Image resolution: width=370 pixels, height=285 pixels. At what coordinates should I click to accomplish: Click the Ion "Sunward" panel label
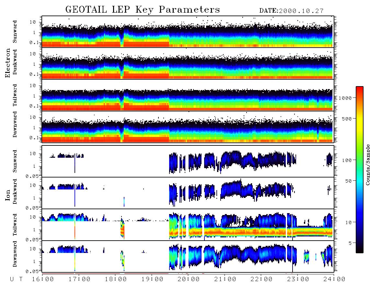point(15,161)
